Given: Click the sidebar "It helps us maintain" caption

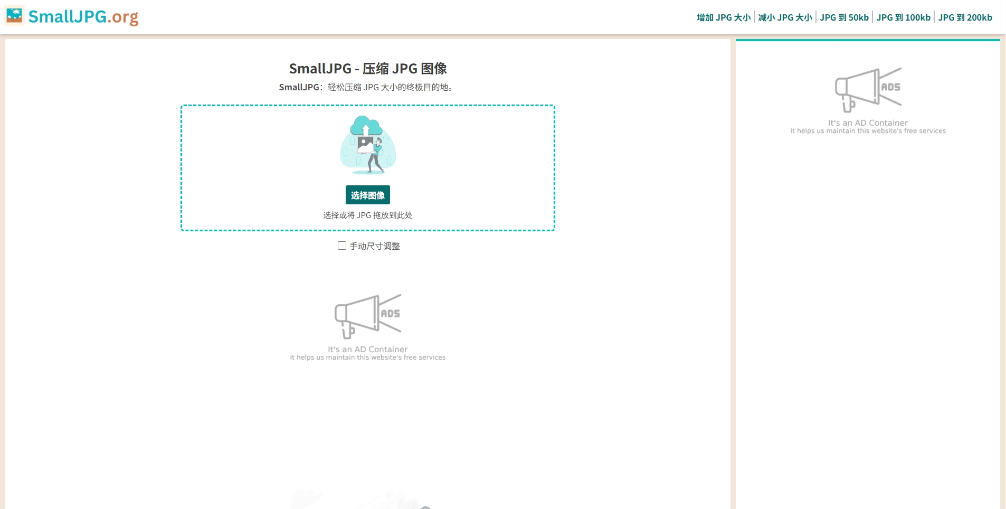Looking at the screenshot, I should click(x=868, y=131).
